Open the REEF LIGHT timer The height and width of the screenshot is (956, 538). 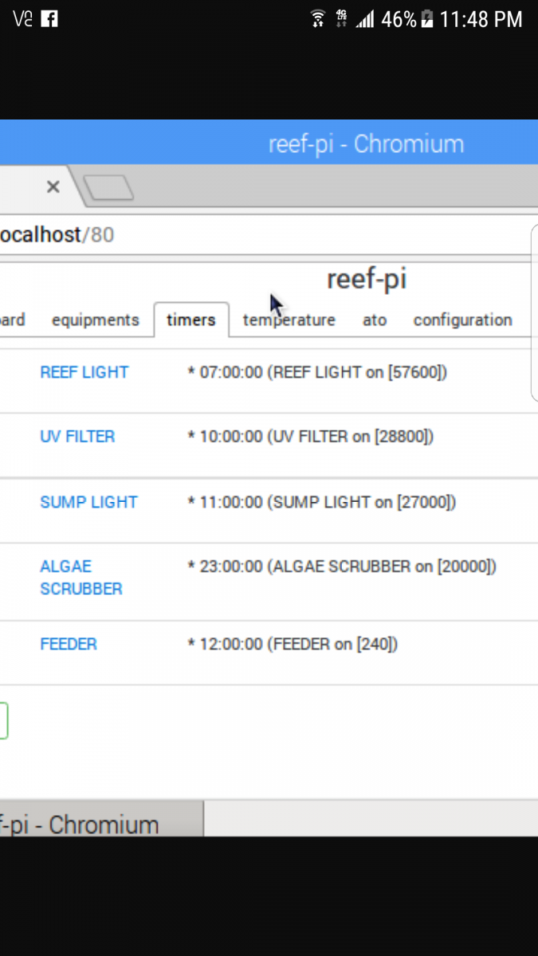(x=84, y=372)
